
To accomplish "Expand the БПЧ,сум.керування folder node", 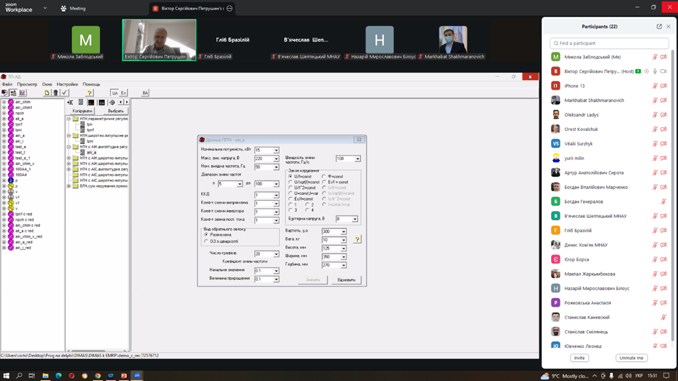I will [68, 186].
